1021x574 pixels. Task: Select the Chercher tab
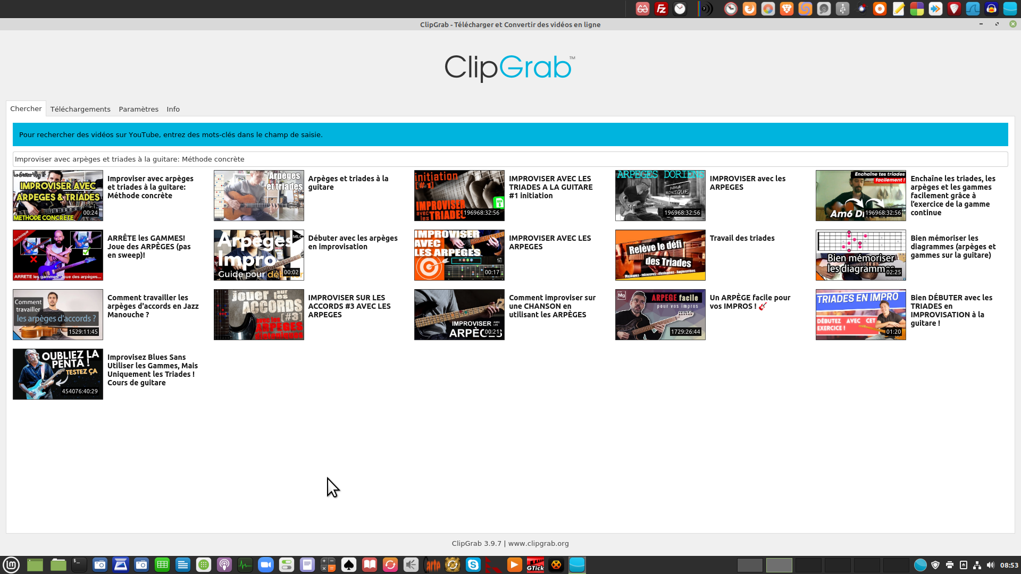click(26, 108)
